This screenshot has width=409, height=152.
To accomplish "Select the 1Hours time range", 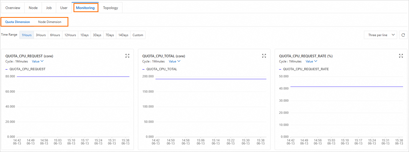I will coord(27,35).
